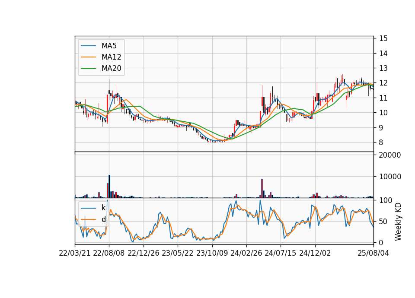Image resolution: width=415 pixels, height=298 pixels.
Task: Click the 22/08/08 date axis label
Action: (x=109, y=253)
